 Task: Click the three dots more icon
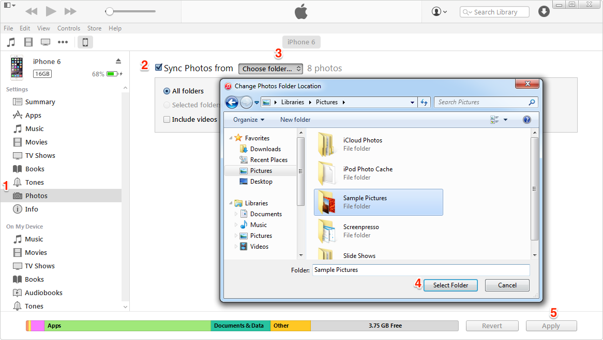[x=63, y=42]
